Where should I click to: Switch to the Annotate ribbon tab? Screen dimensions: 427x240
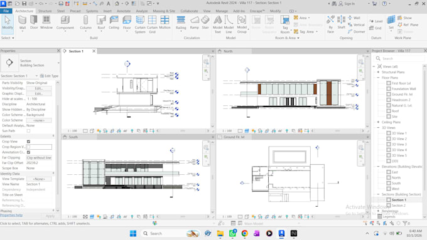(124, 11)
